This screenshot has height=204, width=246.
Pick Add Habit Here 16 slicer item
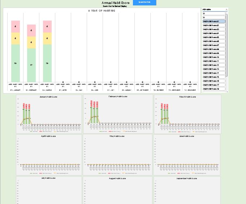(214, 81)
